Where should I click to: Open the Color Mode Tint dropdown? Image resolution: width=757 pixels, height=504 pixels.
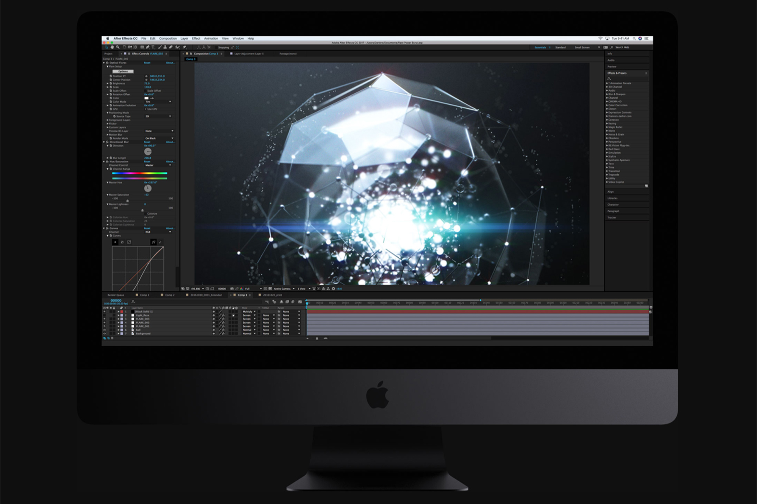click(x=158, y=102)
